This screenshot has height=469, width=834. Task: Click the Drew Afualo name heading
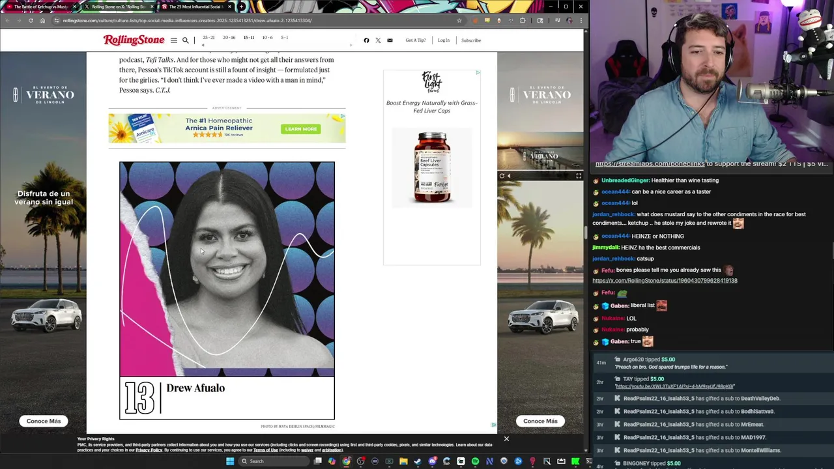click(x=195, y=388)
